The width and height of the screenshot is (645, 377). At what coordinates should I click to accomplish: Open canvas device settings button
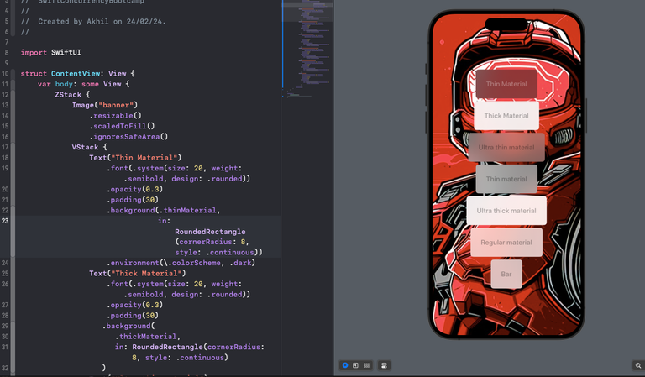pos(384,365)
